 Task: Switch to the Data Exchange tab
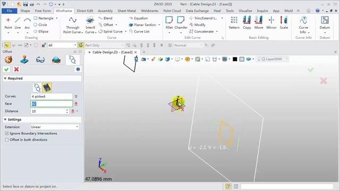pos(197,11)
